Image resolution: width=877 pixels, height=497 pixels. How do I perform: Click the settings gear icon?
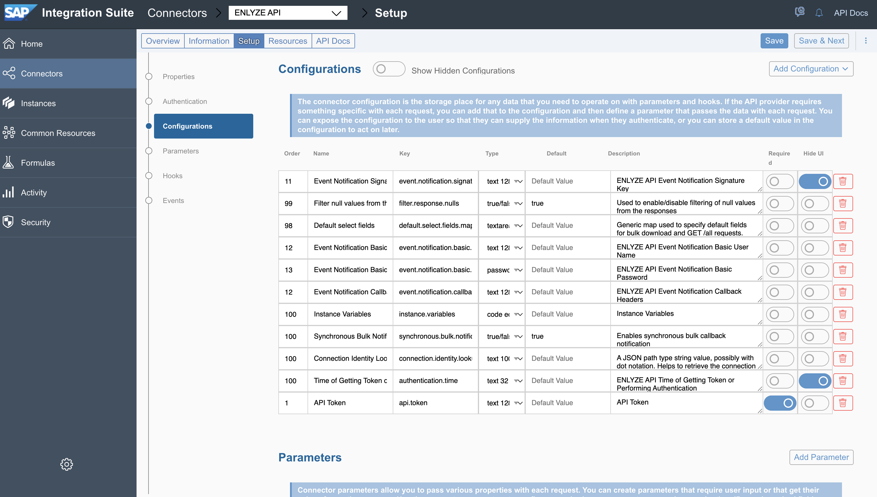[x=67, y=464]
